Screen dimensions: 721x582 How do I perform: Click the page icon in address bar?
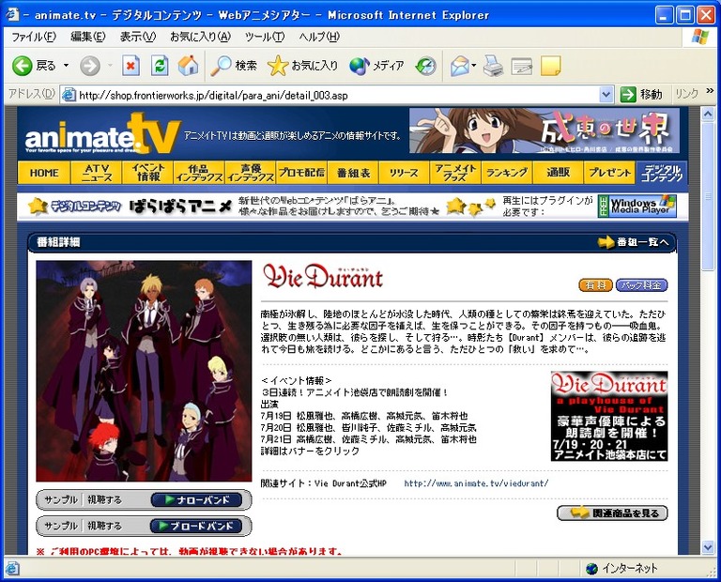tap(69, 95)
